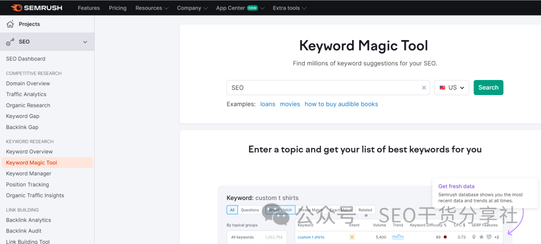Click the LINK BUILDING section label
This screenshot has height=244, width=541.
click(x=22, y=210)
